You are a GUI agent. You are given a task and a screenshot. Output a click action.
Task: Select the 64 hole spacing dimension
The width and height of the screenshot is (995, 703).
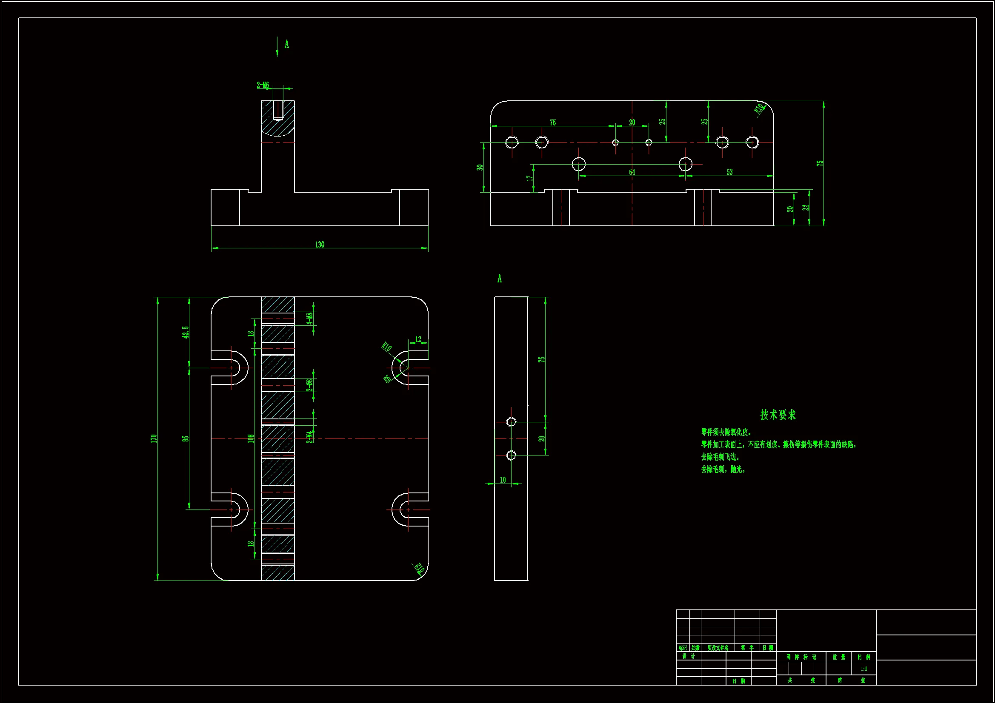tap(632, 172)
